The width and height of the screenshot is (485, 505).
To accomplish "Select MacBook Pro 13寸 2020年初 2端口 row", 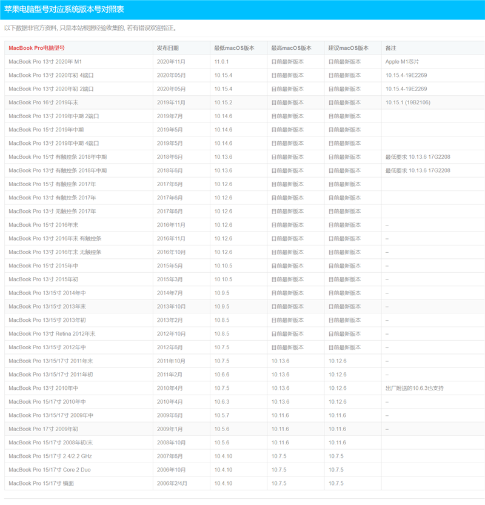I will 244,89.
